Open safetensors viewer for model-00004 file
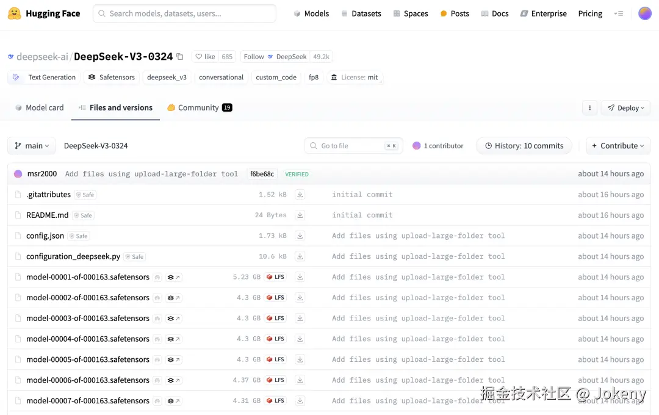Image resolution: width=659 pixels, height=415 pixels. tap(173, 339)
